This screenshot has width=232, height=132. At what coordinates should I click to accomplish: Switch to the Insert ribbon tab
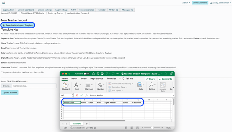click(x=74, y=79)
